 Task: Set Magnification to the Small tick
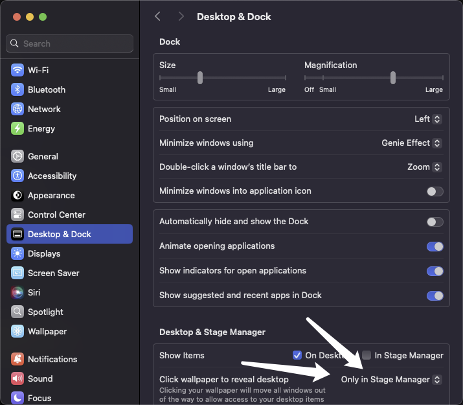point(323,78)
